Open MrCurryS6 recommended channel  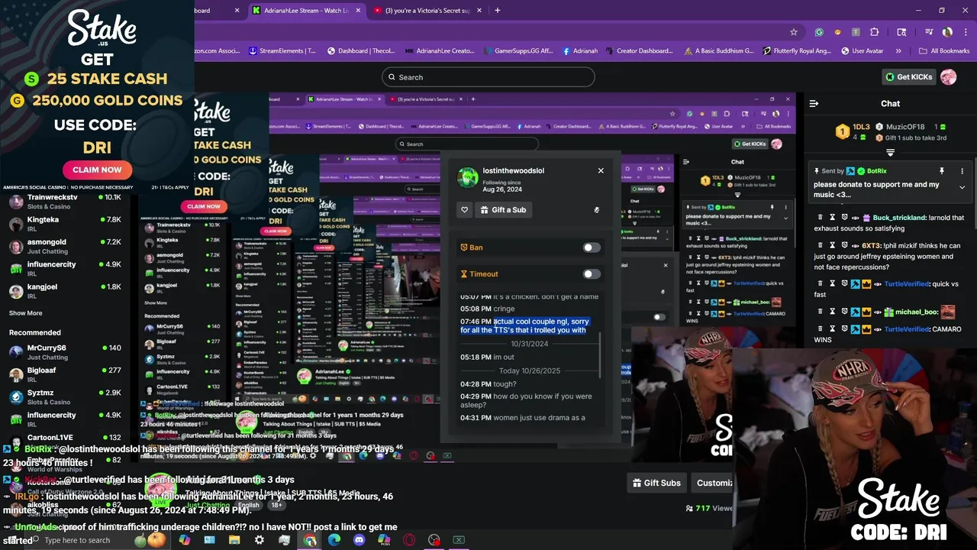point(65,352)
